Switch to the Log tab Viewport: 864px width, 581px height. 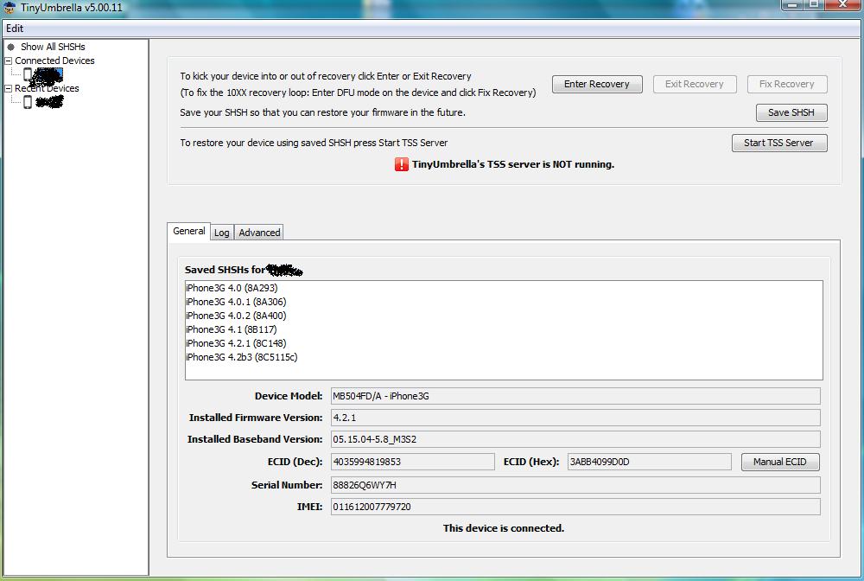tap(222, 233)
